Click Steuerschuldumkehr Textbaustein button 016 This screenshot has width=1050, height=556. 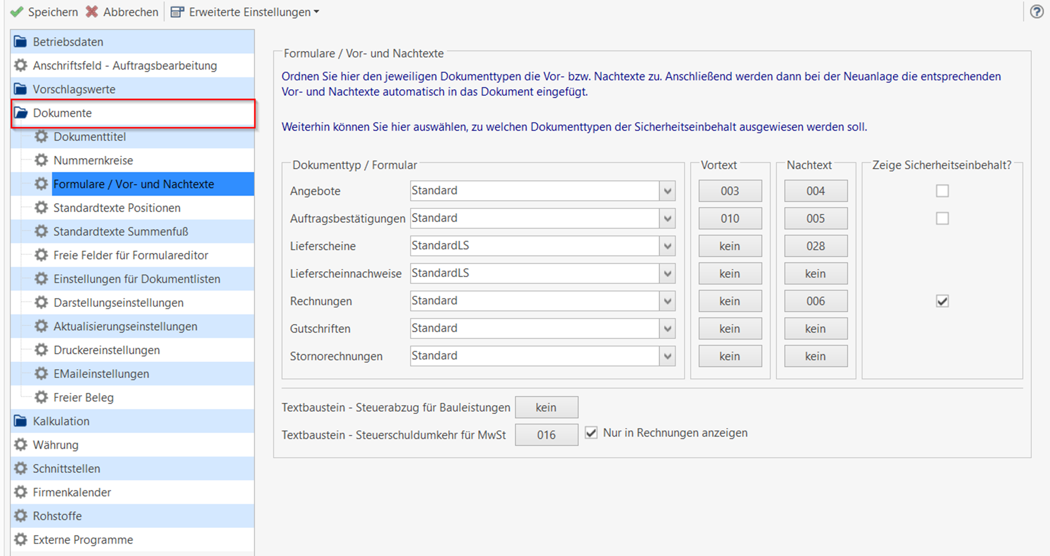pyautogui.click(x=546, y=435)
